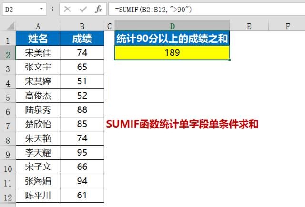Open Insert Function fx dialog

click(x=98, y=10)
